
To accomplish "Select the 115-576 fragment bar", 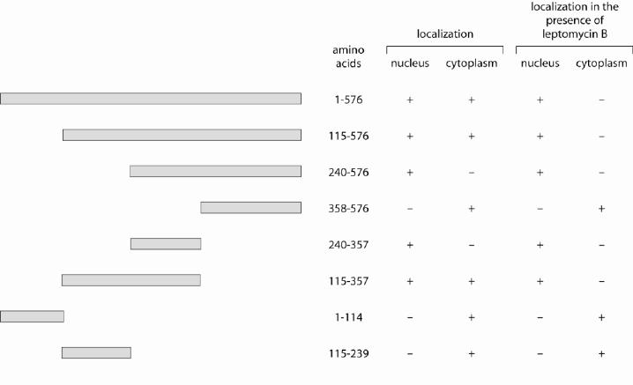I will 182,135.
